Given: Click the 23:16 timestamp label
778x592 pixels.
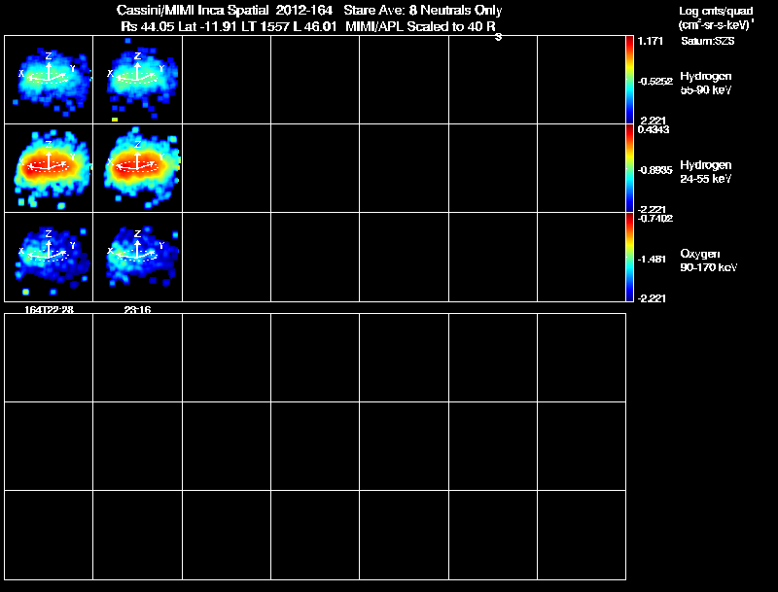Looking at the screenshot, I should pos(137,310).
